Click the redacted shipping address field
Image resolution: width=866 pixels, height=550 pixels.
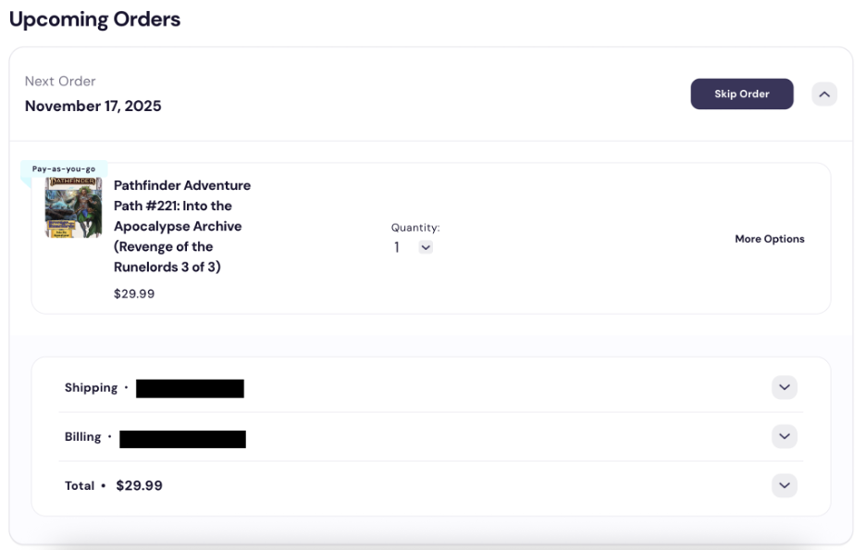pos(190,389)
